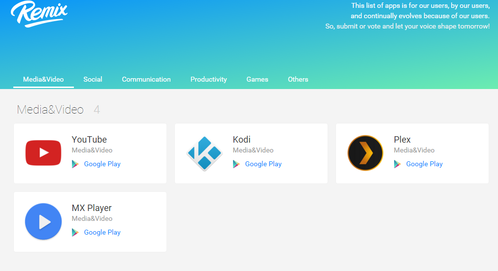Screen dimensions: 498x271
Task: Click Google Play triangle icon under Kodi
Action: (x=236, y=164)
